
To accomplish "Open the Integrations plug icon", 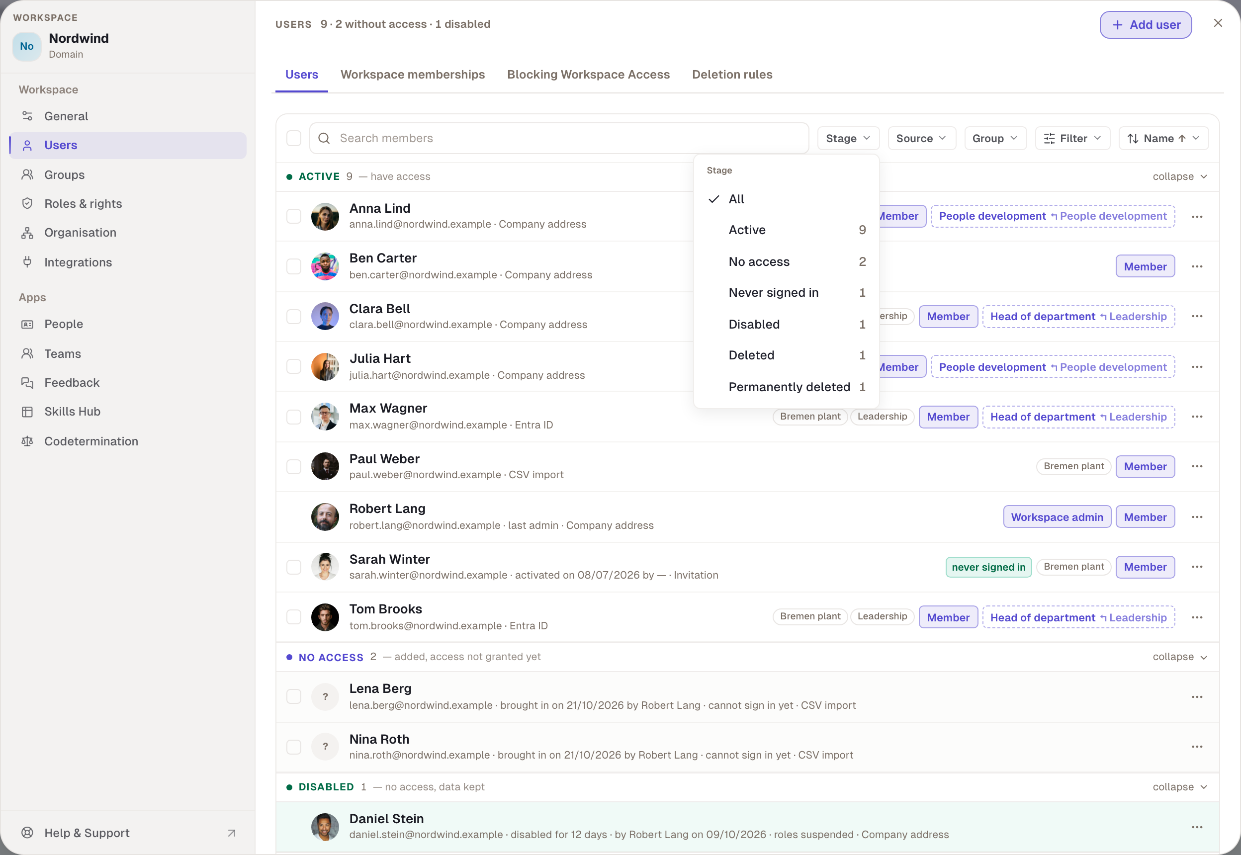I will tap(27, 262).
